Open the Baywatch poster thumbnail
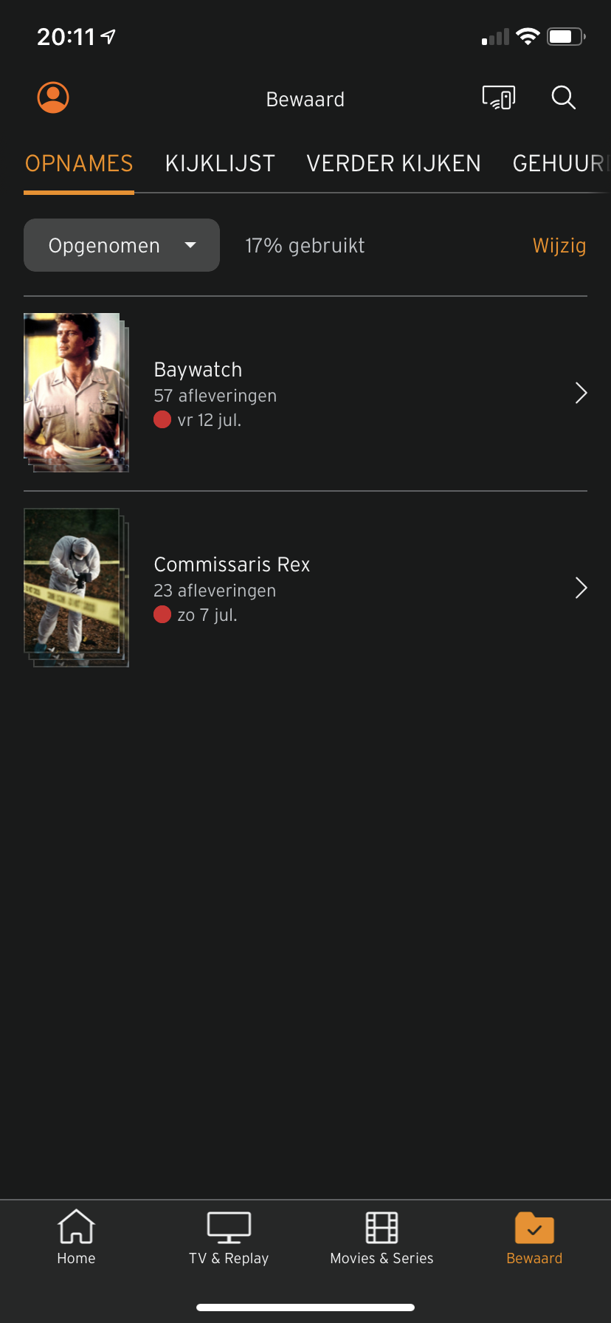The image size is (611, 1323). [x=76, y=392]
